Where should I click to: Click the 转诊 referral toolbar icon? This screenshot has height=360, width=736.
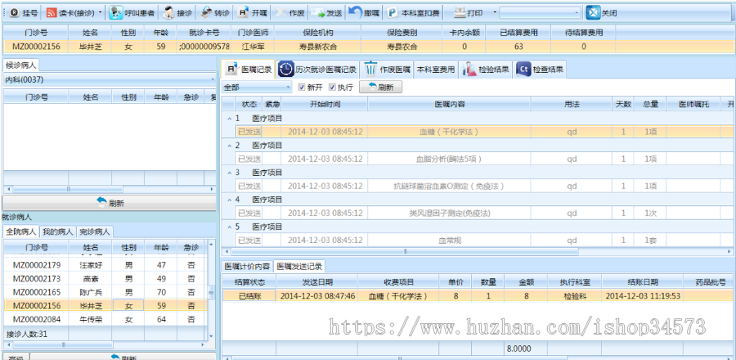point(206,13)
